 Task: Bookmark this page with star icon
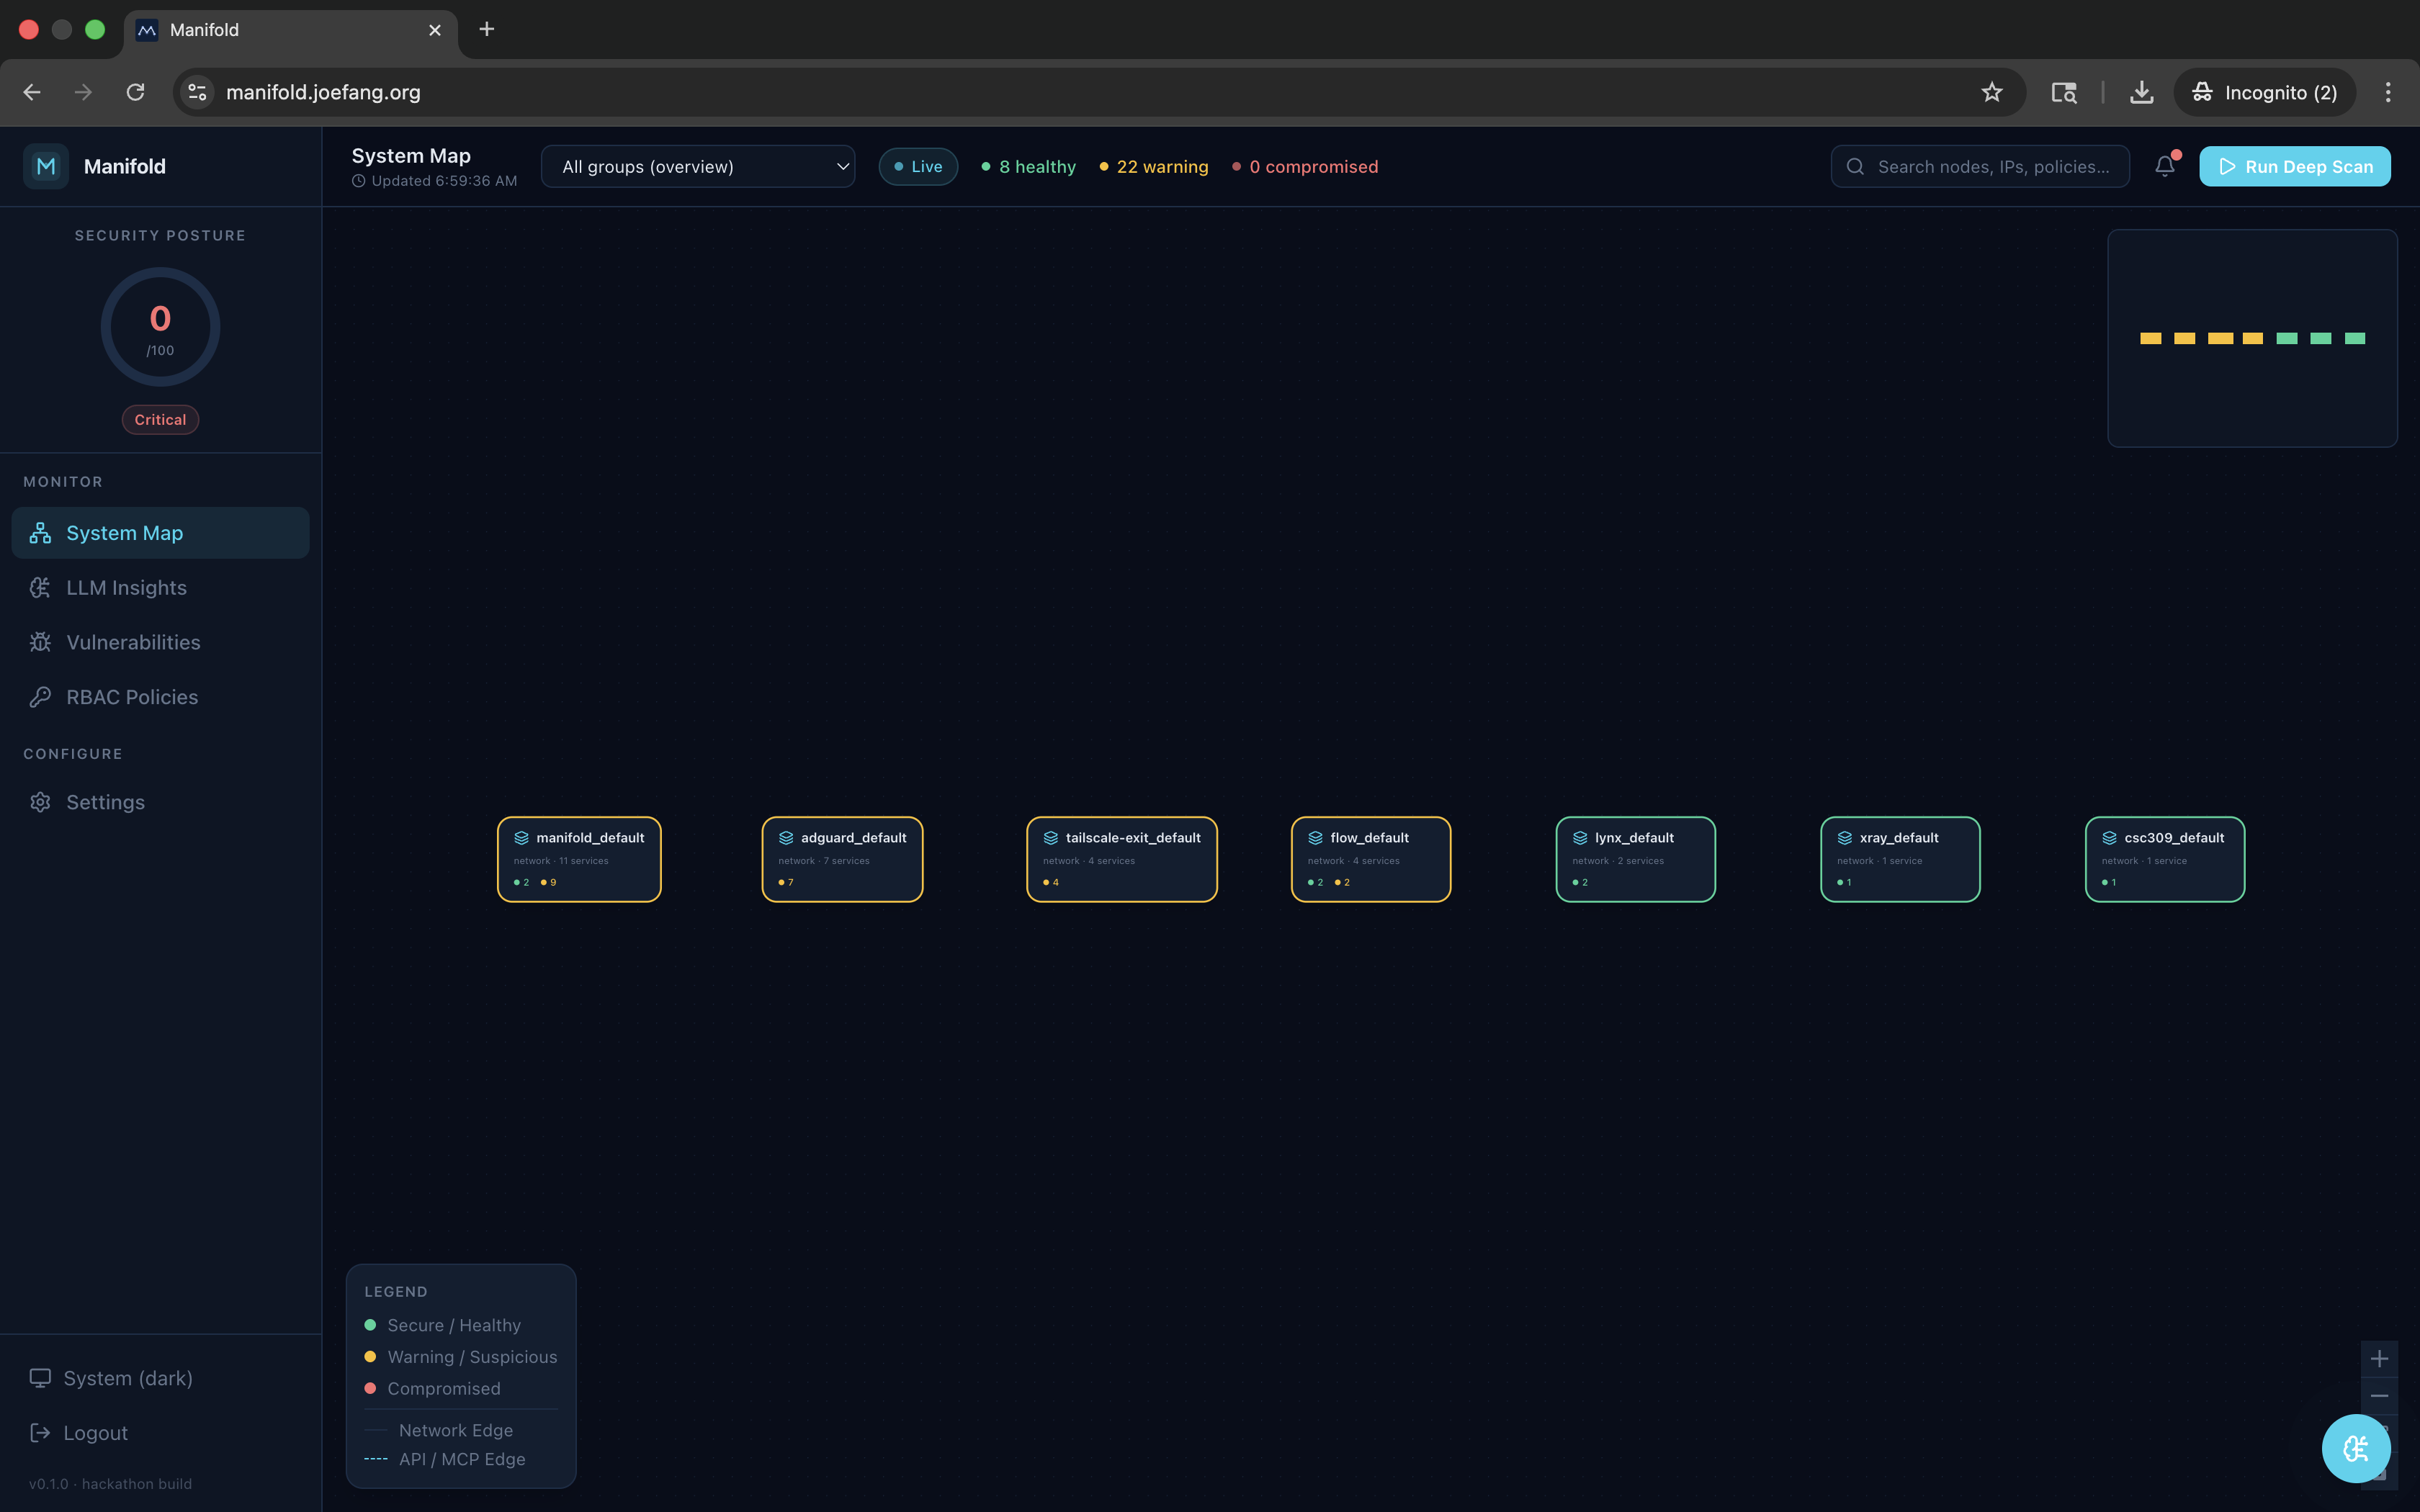(1991, 92)
